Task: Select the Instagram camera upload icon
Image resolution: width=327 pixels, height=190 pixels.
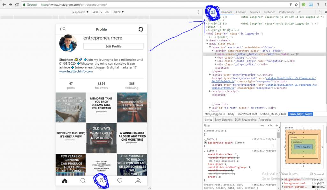Action: point(101,180)
